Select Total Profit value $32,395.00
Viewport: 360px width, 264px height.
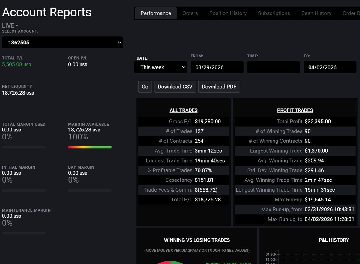pos(318,122)
